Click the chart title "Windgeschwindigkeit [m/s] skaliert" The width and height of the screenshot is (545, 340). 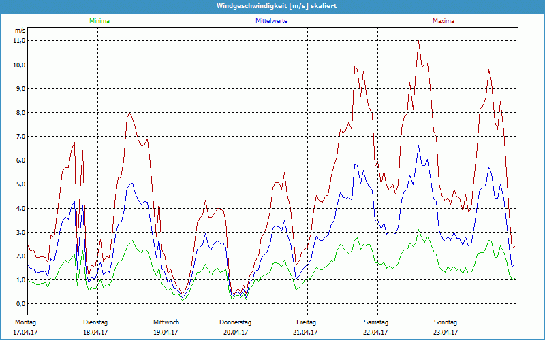[277, 6]
